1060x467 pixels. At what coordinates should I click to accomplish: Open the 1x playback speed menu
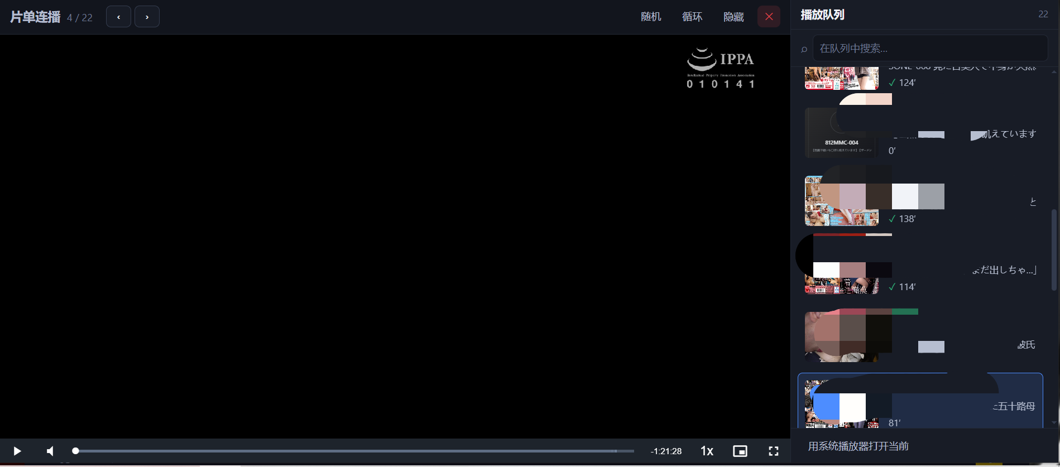tap(707, 451)
